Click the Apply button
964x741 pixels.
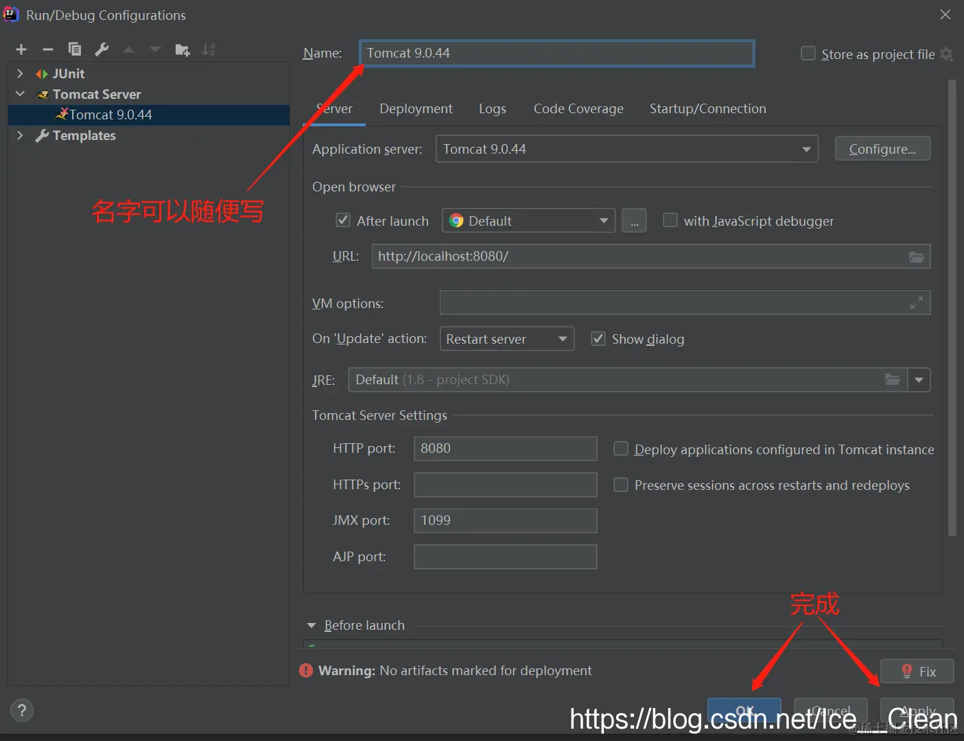917,711
